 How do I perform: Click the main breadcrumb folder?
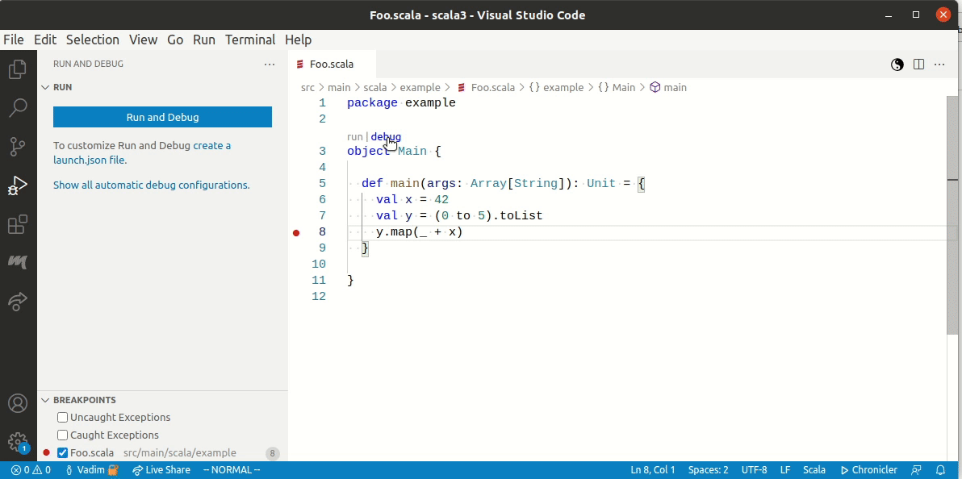point(339,88)
